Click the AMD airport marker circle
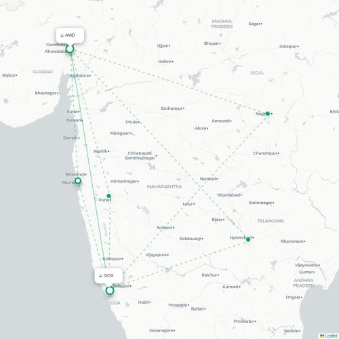 (x=70, y=49)
